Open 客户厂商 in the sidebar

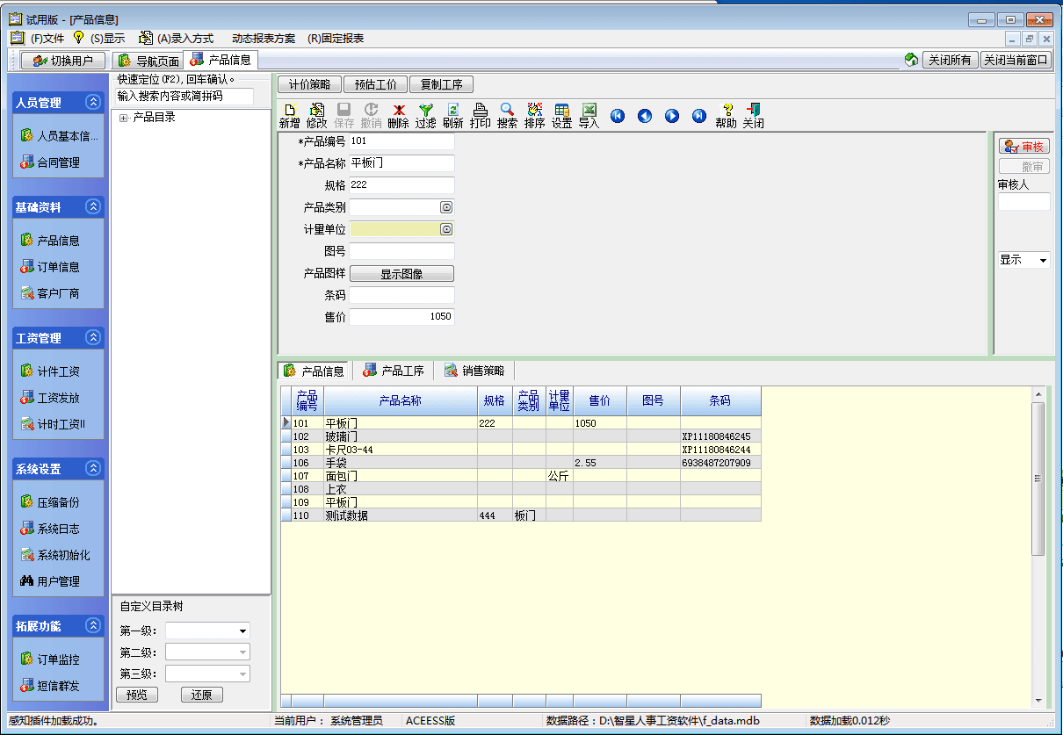(50, 293)
